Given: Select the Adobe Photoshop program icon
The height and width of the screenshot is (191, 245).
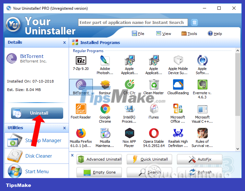Looking at the screenshot, I should coord(105,60).
